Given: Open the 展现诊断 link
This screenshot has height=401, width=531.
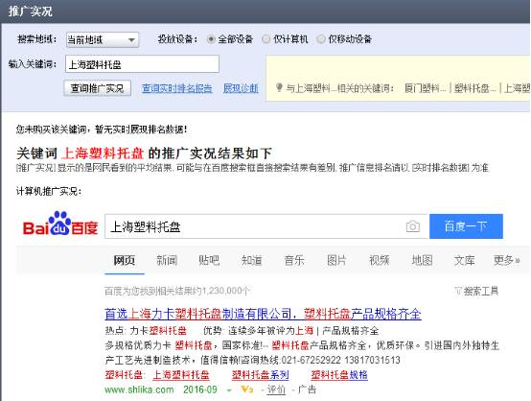Looking at the screenshot, I should coord(241,88).
